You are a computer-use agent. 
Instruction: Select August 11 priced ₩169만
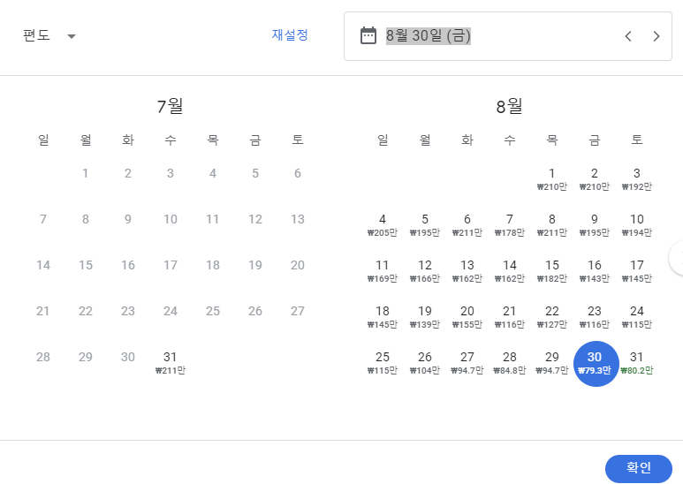click(383, 272)
